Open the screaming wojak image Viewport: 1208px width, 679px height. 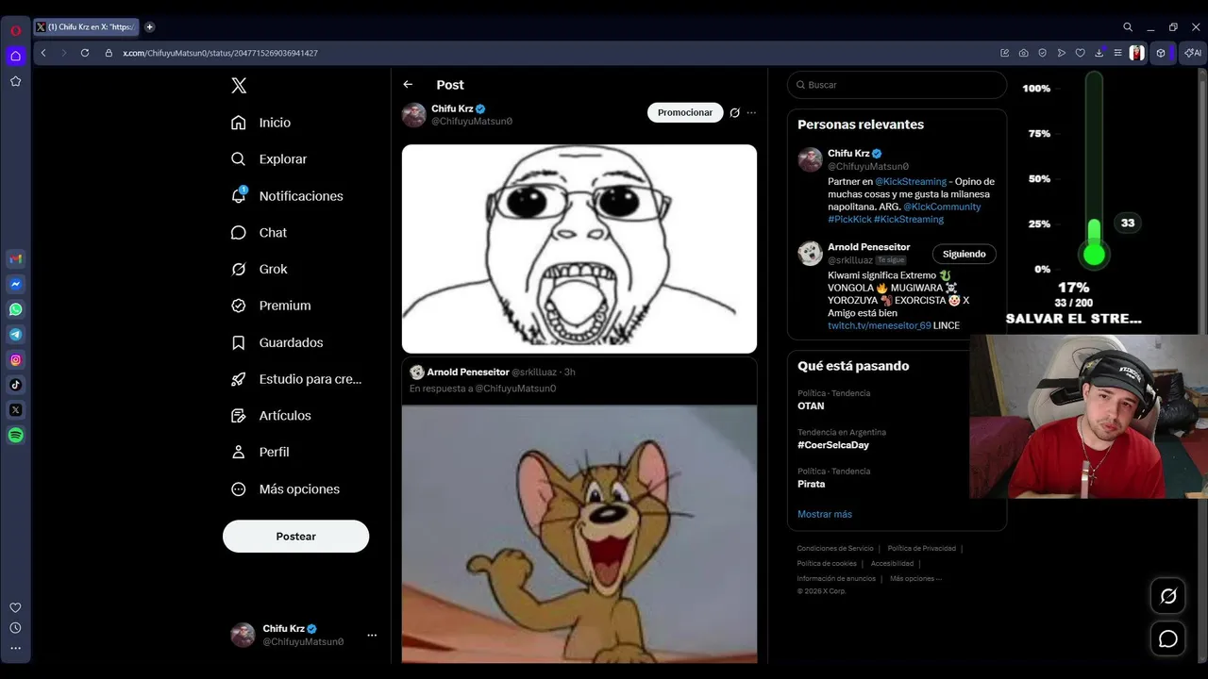coord(579,249)
